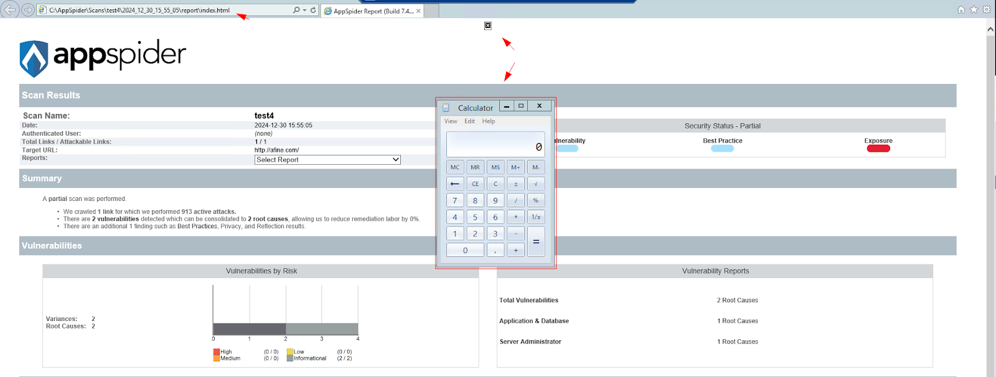Image resolution: width=996 pixels, height=377 pixels.
Task: Click the square root key
Action: pyautogui.click(x=536, y=184)
